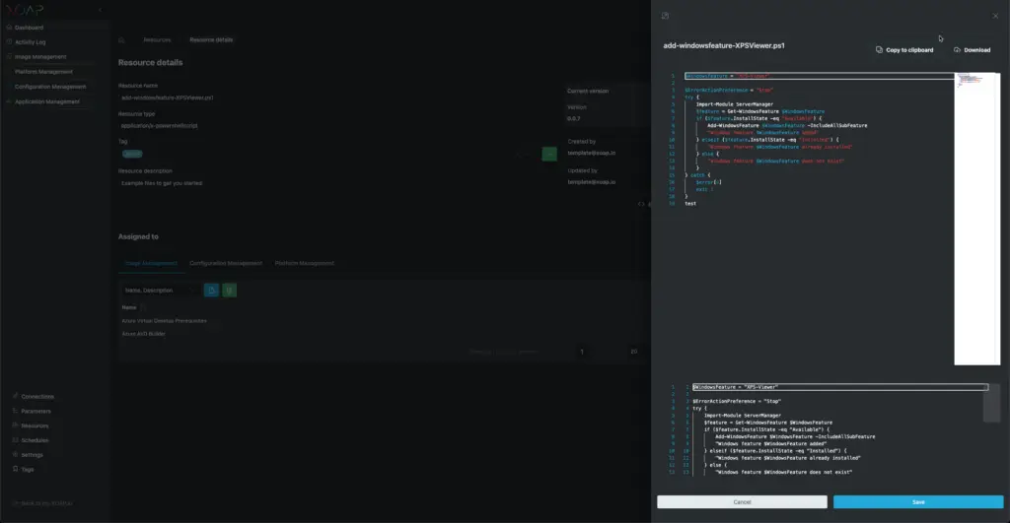Open Configuration Management in sidebar
This screenshot has height=523, width=1010.
50,87
